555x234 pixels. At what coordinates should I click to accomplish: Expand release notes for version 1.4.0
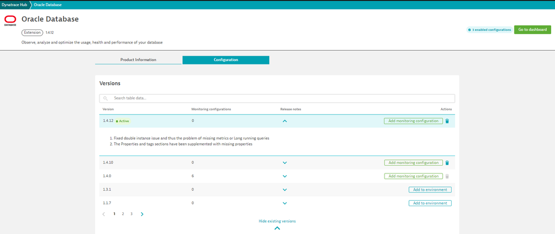284,176
